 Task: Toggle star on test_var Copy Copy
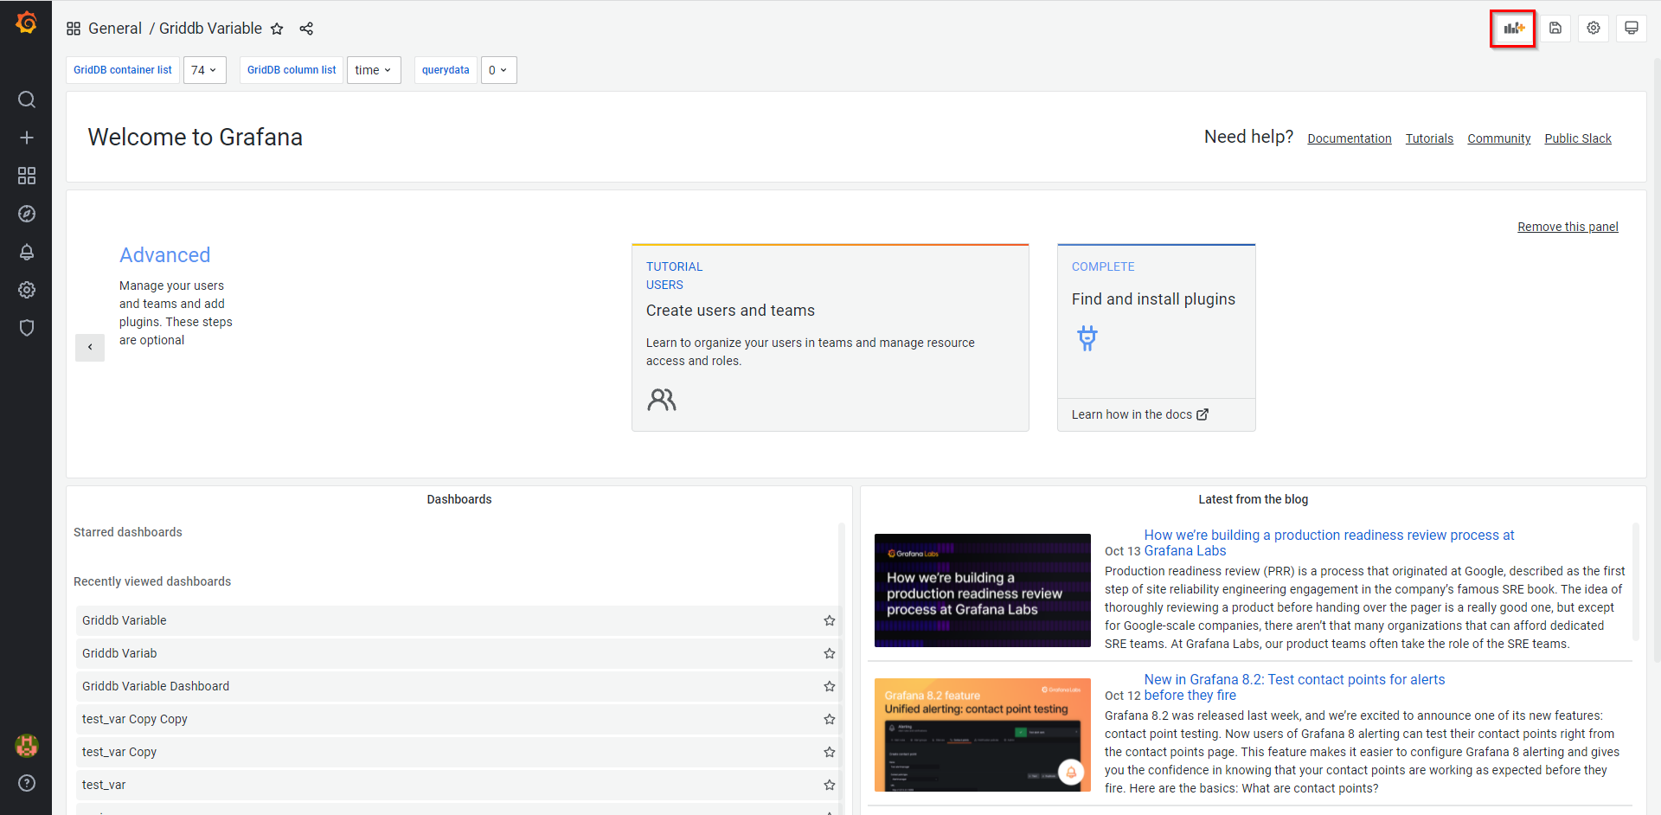[x=829, y=719]
